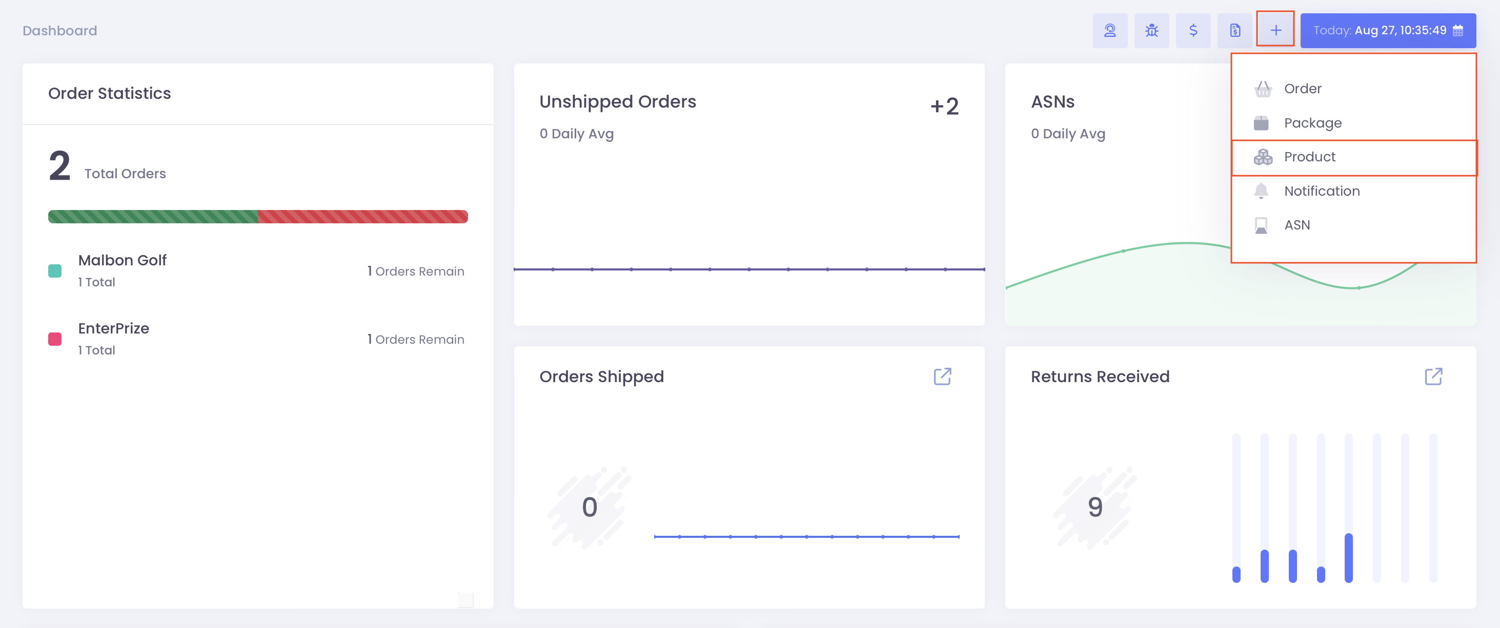The width and height of the screenshot is (1500, 628).
Task: Open Returns Received external link icon
Action: [1433, 376]
